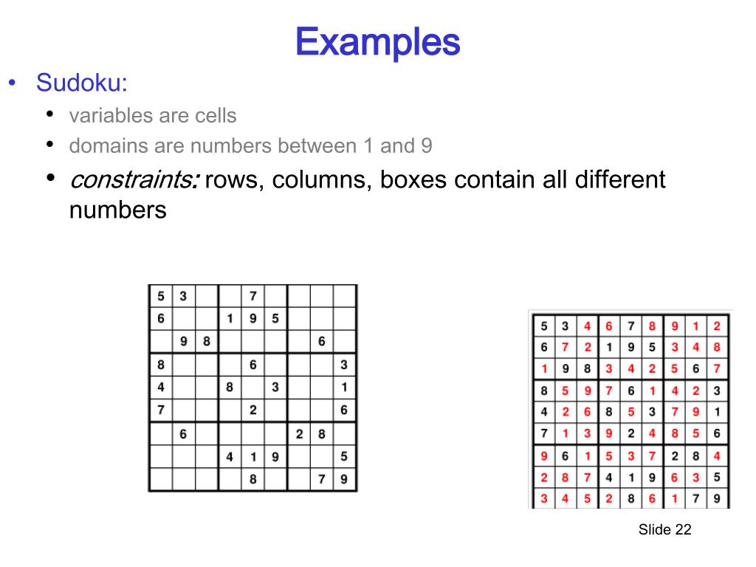Click the italic 'constraints:' word

(134, 180)
